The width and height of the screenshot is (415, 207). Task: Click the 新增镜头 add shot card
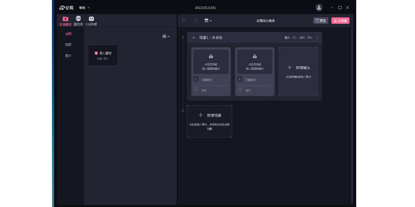[298, 71]
